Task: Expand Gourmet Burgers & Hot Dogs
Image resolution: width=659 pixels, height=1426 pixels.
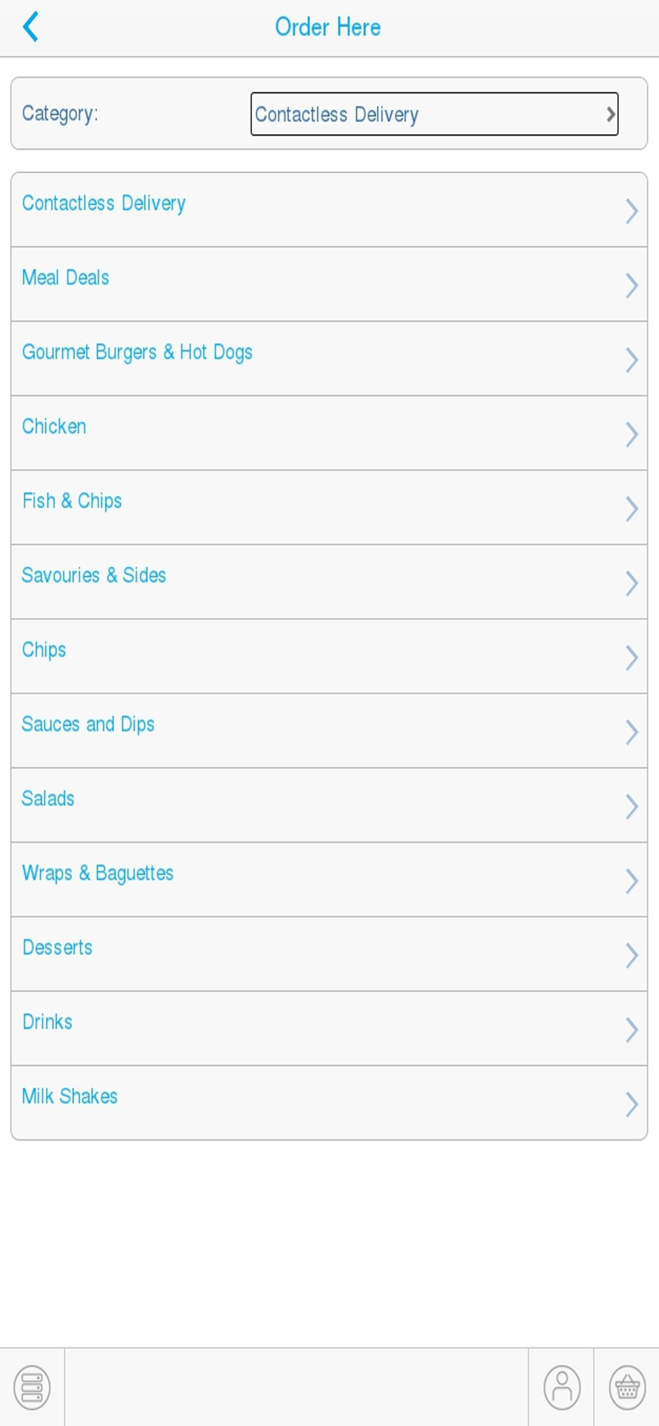Action: click(137, 352)
